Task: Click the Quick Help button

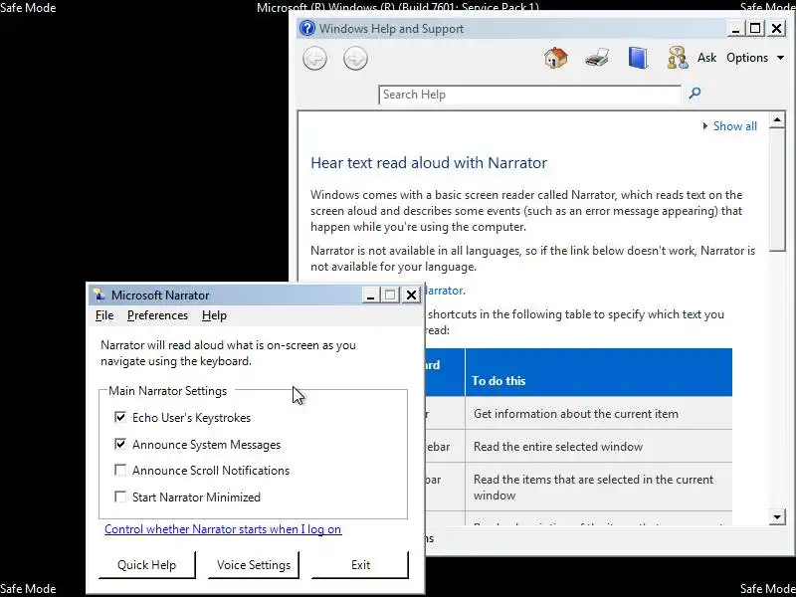Action: point(146,565)
